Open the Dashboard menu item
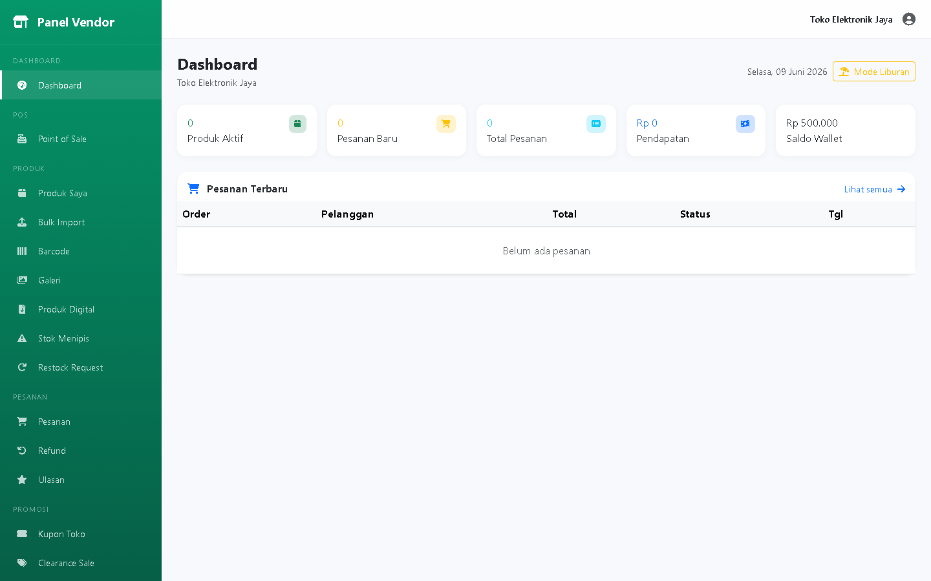The height and width of the screenshot is (581, 931). point(81,85)
